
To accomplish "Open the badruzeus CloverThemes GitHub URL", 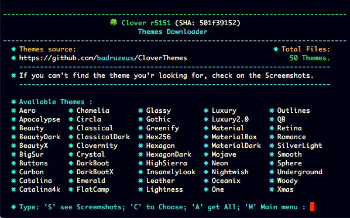I will click(x=103, y=58).
